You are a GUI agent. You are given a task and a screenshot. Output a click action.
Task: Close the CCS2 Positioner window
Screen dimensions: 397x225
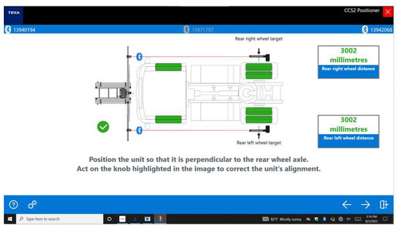pos(388,12)
